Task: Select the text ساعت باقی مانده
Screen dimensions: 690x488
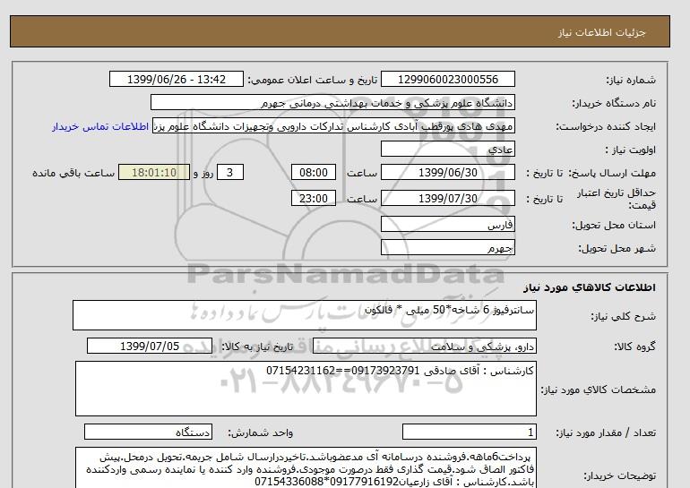Action: click(x=73, y=173)
